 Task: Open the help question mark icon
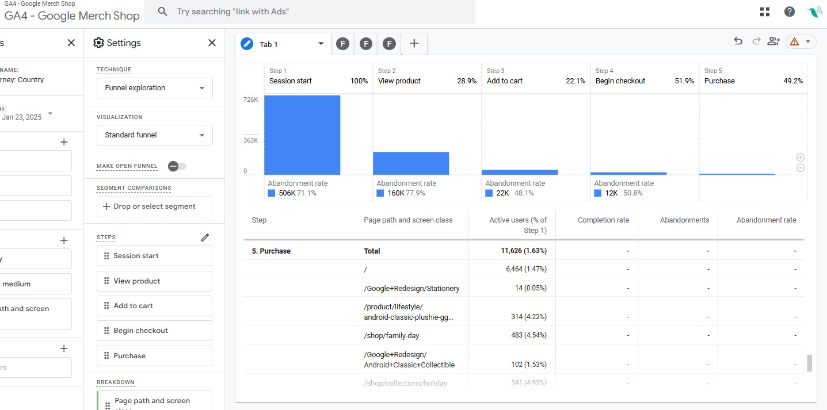click(790, 12)
